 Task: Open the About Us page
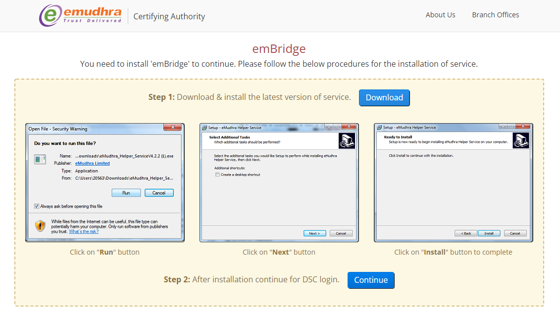click(440, 15)
